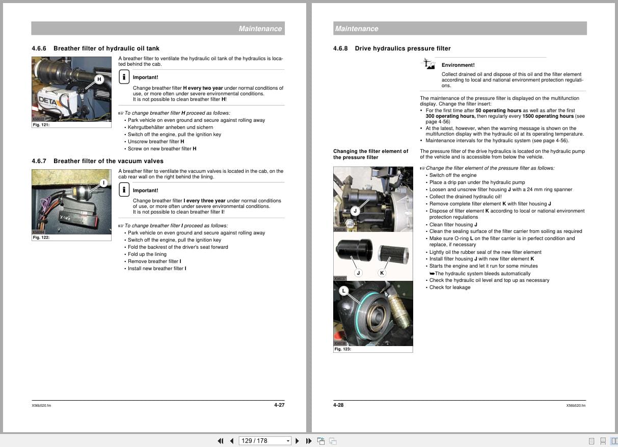
Task: Select single page view layout
Action: click(x=592, y=441)
